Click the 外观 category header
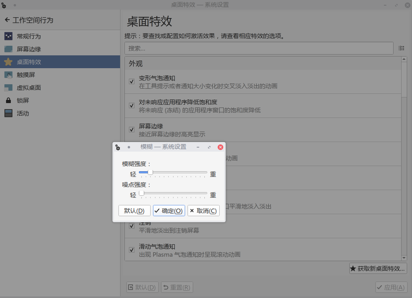Screen dimensions: 412x298 pos(263,63)
